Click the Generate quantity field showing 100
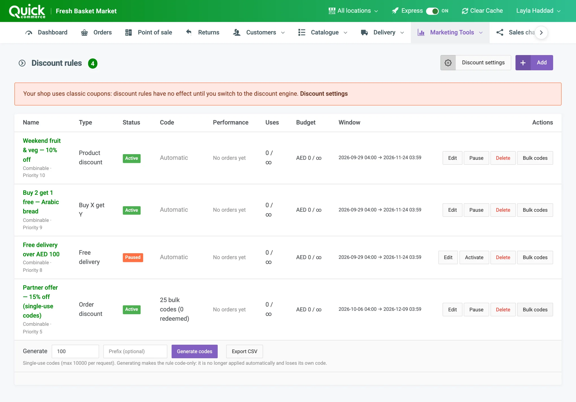Screen dimensions: 576x402 pos(75,351)
